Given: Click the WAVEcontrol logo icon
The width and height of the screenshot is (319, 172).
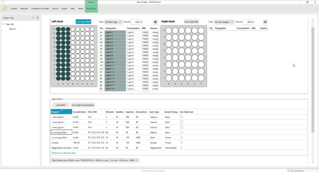Looking at the screenshot, I should [4, 8].
